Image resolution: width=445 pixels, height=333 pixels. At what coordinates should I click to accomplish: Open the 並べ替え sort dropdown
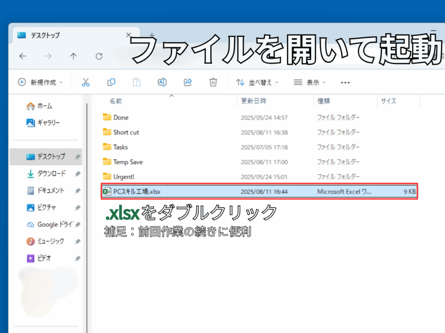pos(257,82)
